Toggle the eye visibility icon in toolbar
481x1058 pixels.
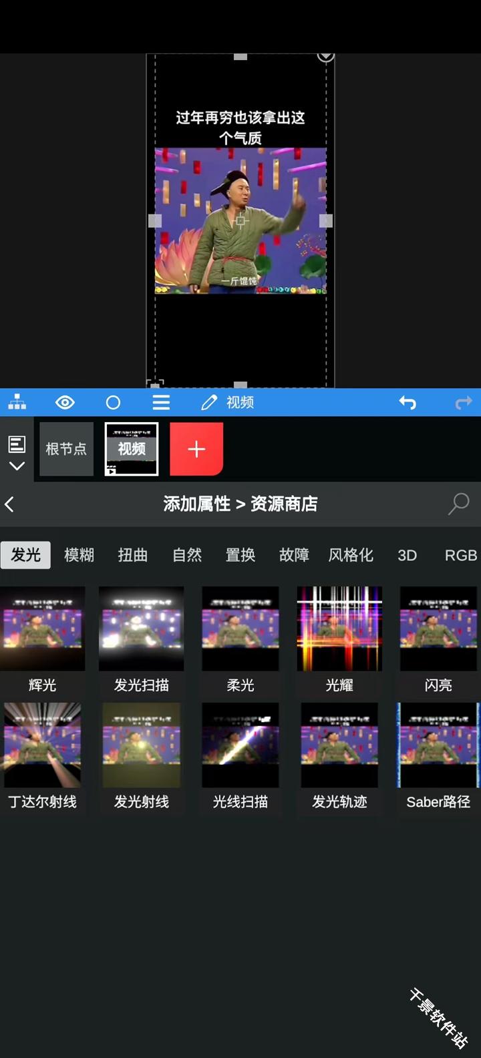[65, 402]
